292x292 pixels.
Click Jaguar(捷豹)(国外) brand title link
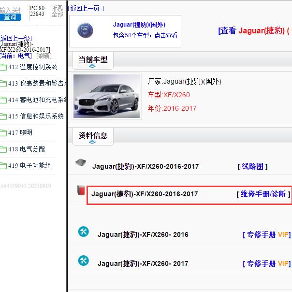point(139,25)
